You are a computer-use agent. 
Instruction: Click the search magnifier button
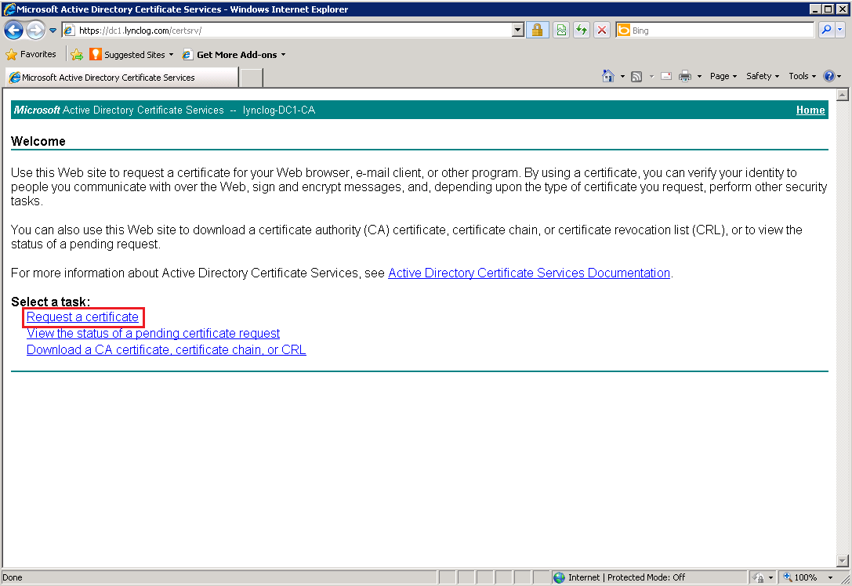click(x=826, y=31)
